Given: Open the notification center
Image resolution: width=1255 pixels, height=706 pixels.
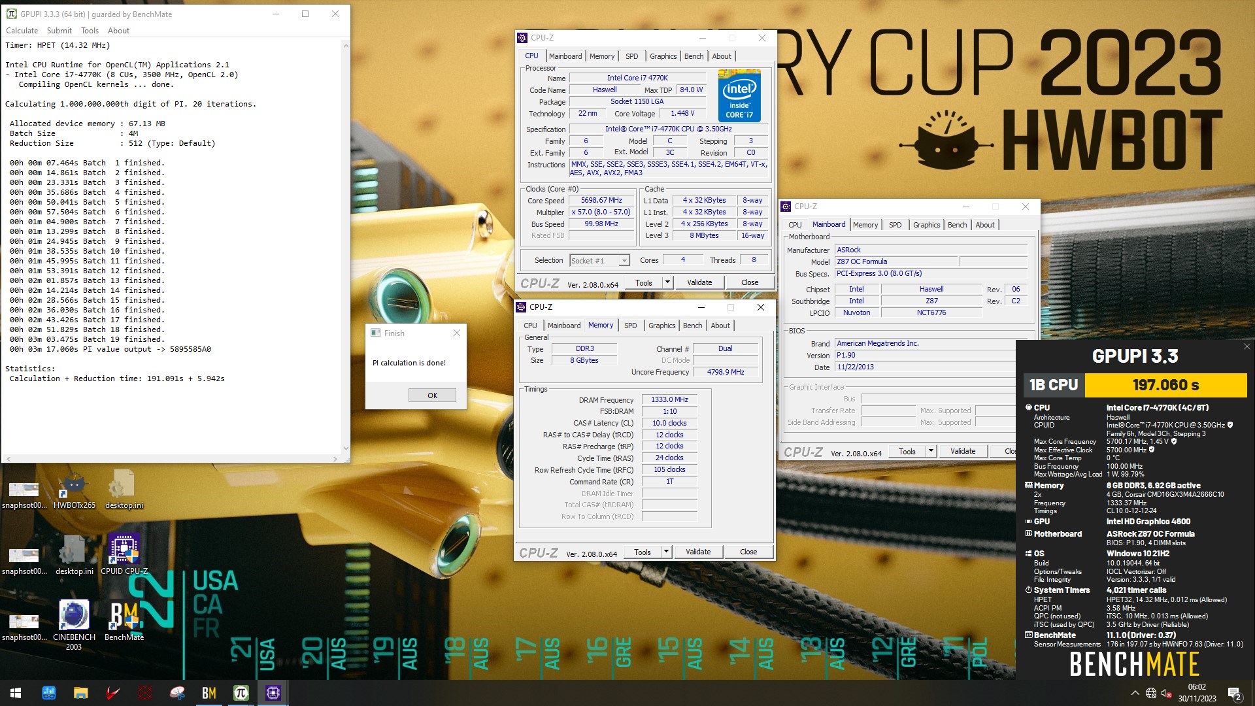Looking at the screenshot, I should (1235, 693).
